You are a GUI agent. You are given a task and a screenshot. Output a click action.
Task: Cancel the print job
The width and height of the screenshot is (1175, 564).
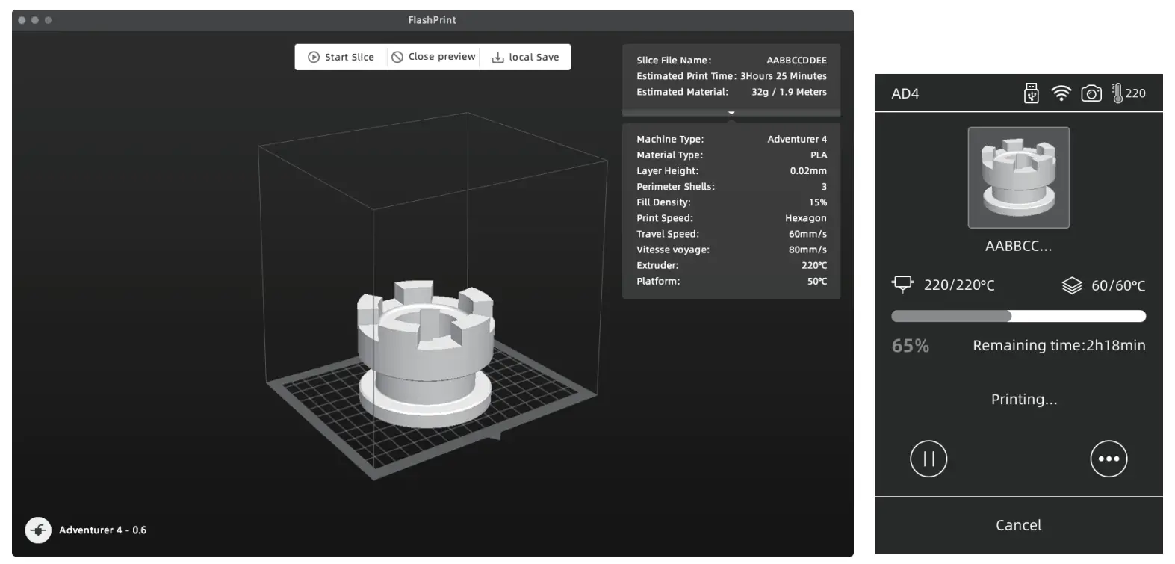[x=1018, y=525]
